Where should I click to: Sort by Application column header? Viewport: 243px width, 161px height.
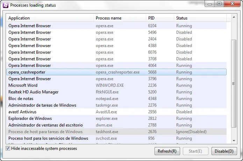click(x=50, y=18)
